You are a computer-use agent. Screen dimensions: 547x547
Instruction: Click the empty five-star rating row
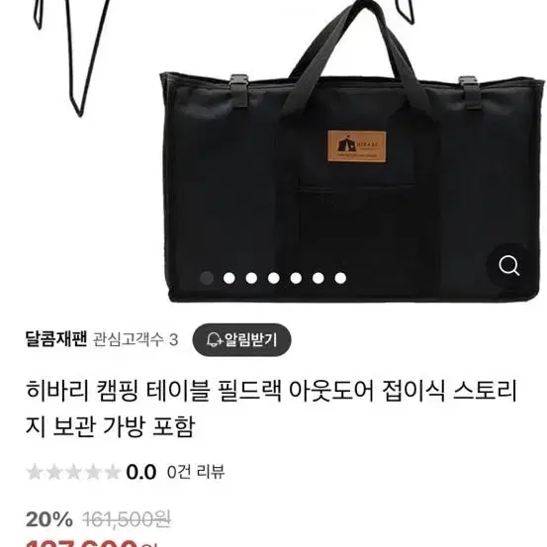(x=73, y=472)
